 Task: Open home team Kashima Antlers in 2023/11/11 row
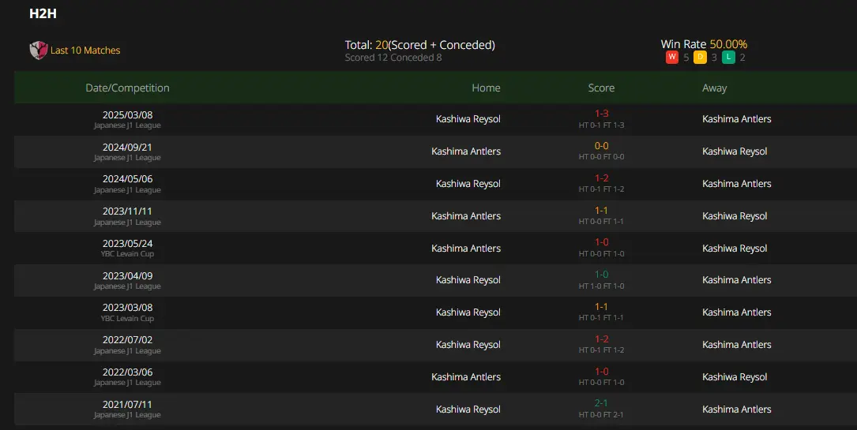point(466,216)
